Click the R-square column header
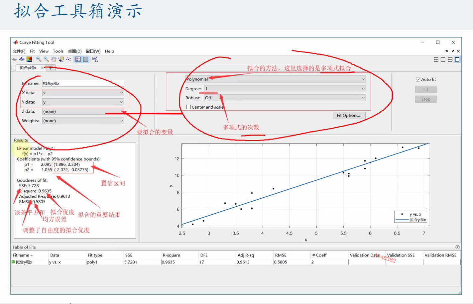 tap(180, 255)
